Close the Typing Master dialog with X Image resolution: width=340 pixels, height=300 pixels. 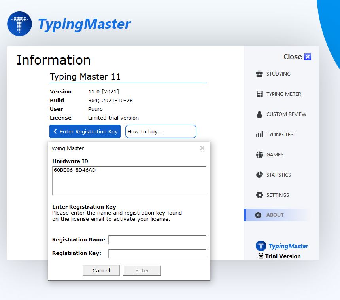(202, 148)
